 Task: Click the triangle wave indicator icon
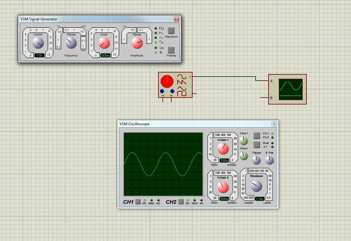pos(162,38)
